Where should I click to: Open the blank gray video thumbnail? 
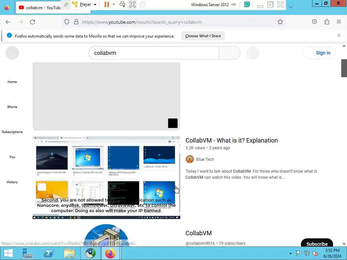(106, 96)
